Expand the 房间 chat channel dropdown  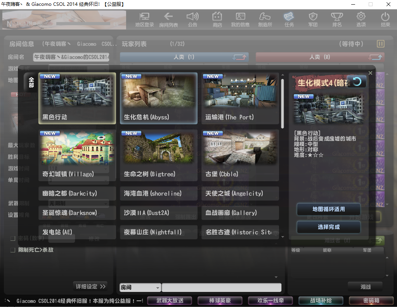tap(158, 288)
